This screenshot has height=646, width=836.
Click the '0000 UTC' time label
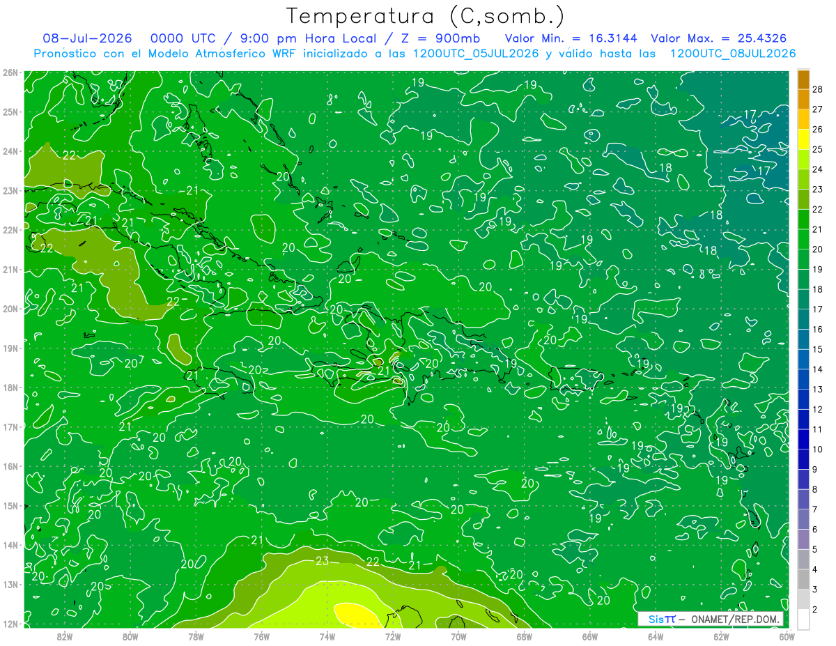pyautogui.click(x=183, y=38)
